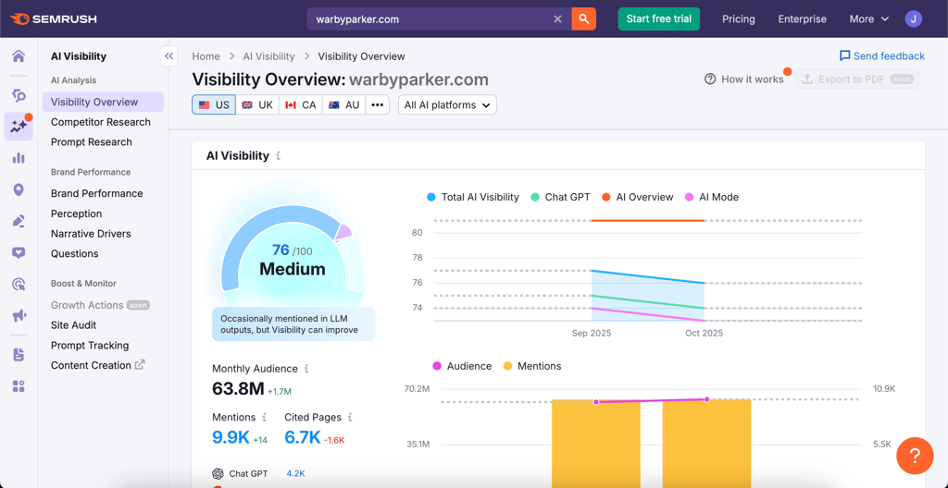Open the Content pencil sidebar icon
The width and height of the screenshot is (948, 488).
[19, 221]
